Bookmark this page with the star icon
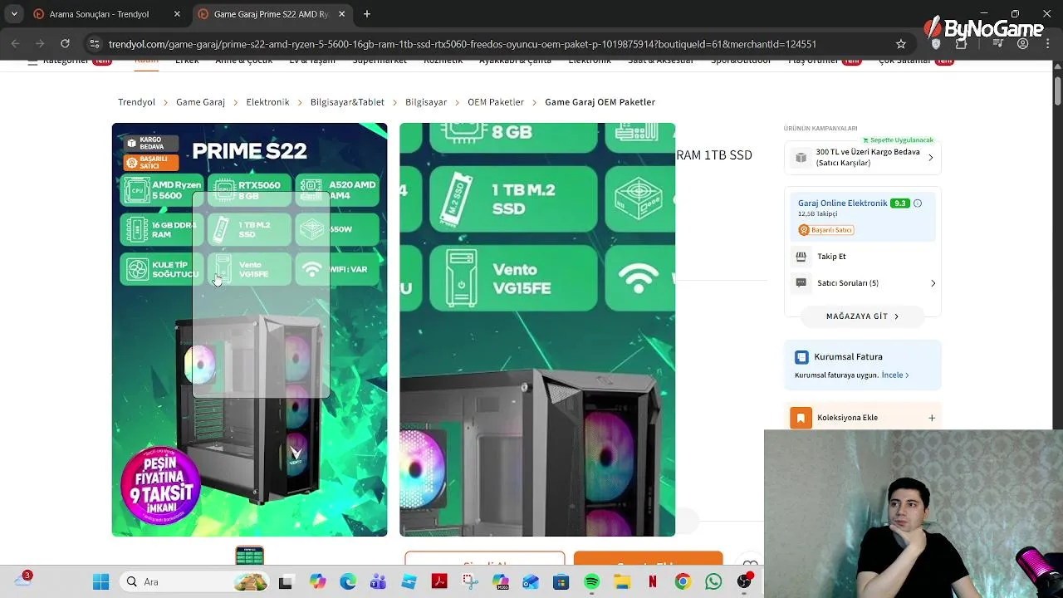The height and width of the screenshot is (598, 1063). click(901, 43)
